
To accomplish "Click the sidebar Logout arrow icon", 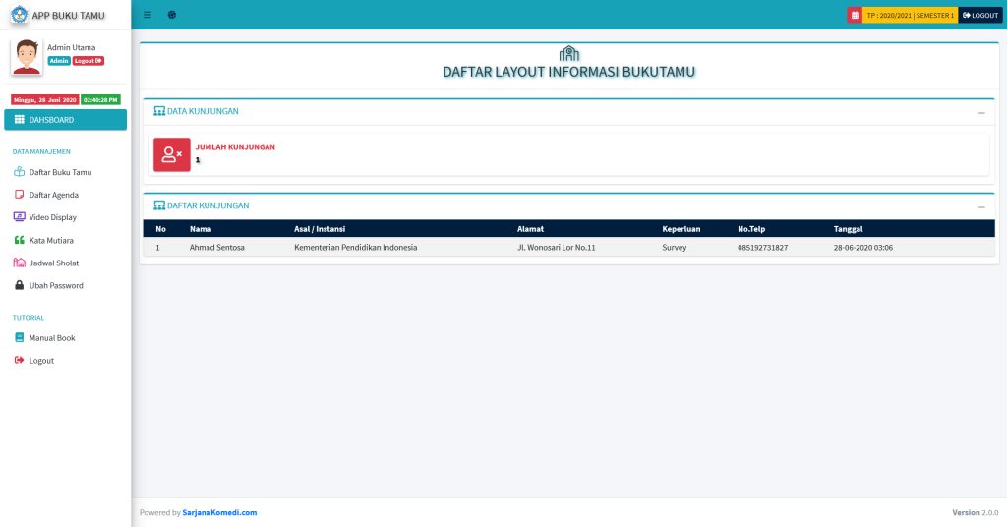I will (20, 360).
